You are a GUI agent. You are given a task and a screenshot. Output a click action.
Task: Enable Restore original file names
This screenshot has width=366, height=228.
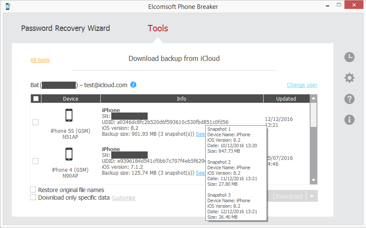point(33,190)
